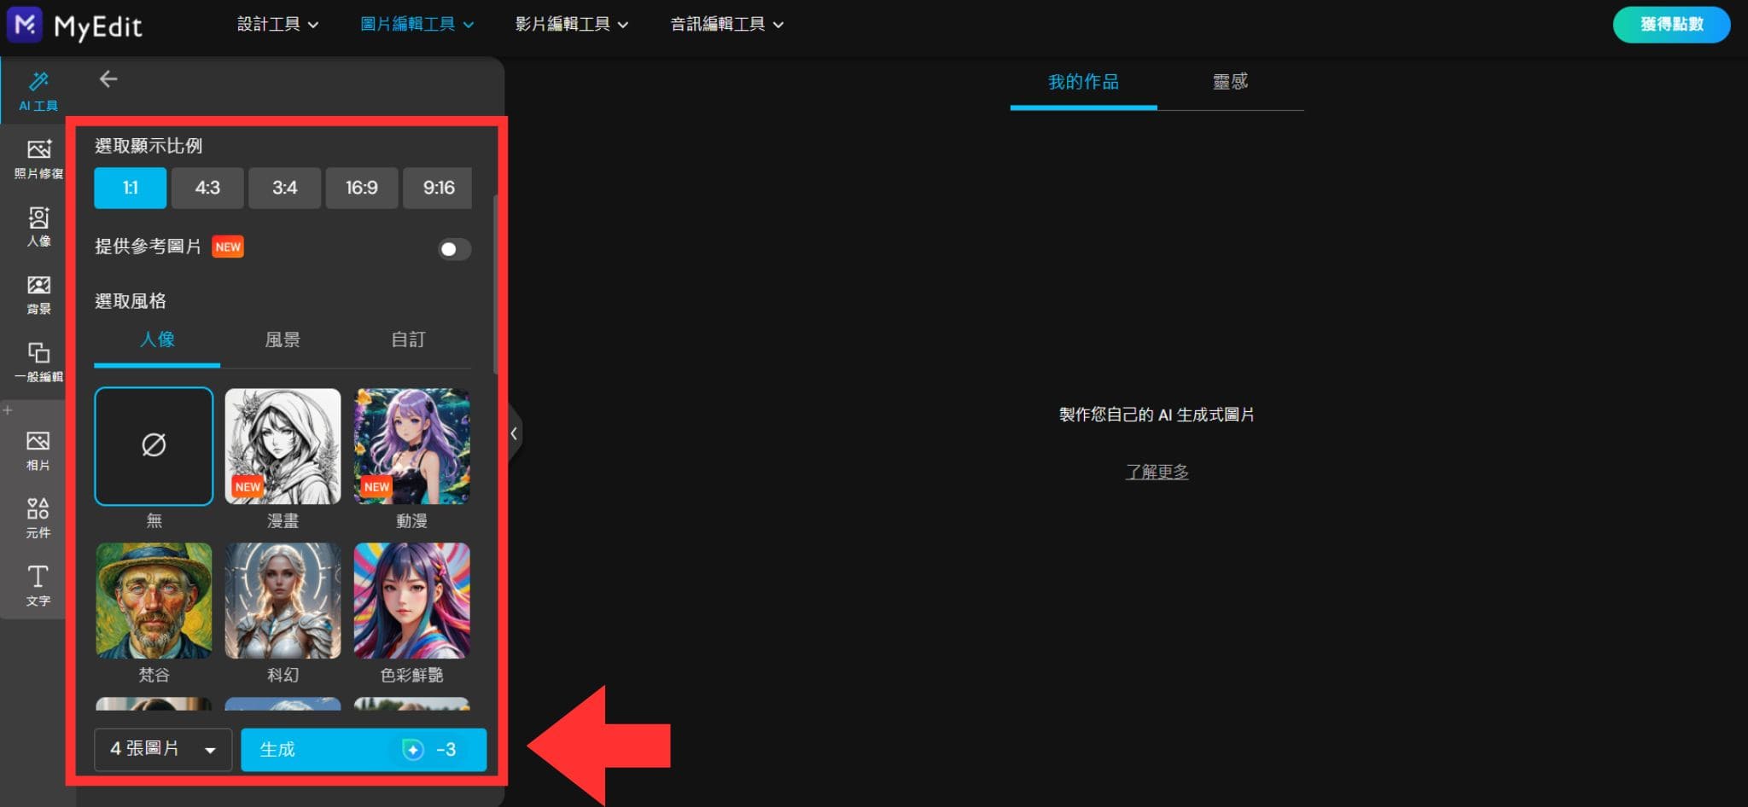Select the 一般編輯 (general edit) icon
Image resolution: width=1748 pixels, height=807 pixels.
click(38, 361)
